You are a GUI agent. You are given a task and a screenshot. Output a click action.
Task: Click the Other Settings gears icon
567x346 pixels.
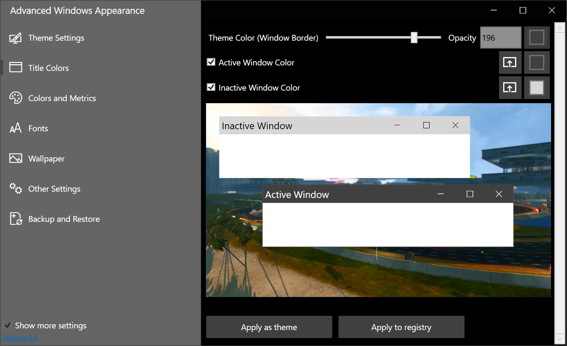point(16,188)
